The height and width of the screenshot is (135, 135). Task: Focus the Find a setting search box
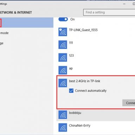pos(109,12)
